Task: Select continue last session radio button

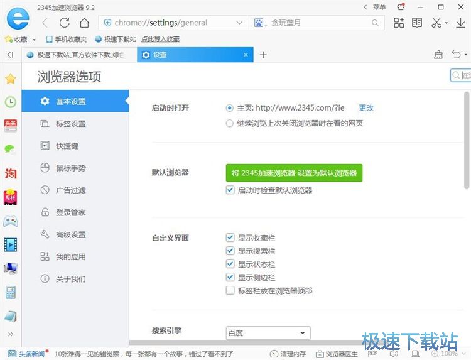Action: pos(229,123)
